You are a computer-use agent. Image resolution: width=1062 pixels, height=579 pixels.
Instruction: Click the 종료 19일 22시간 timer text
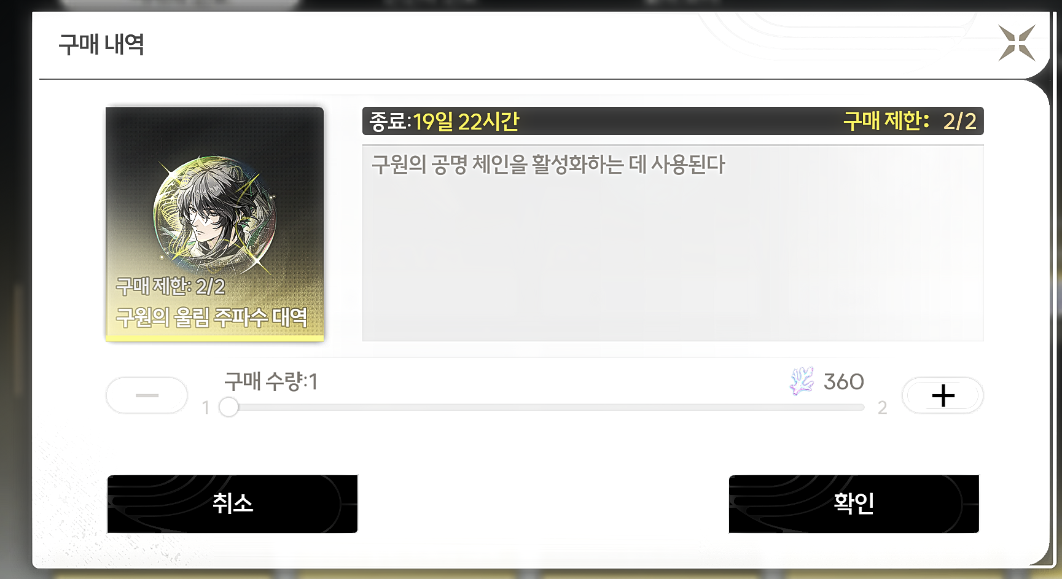point(444,122)
